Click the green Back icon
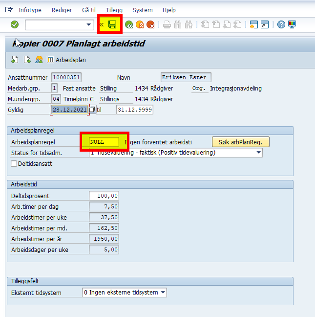Screen dimensions: 315x317 129,24
